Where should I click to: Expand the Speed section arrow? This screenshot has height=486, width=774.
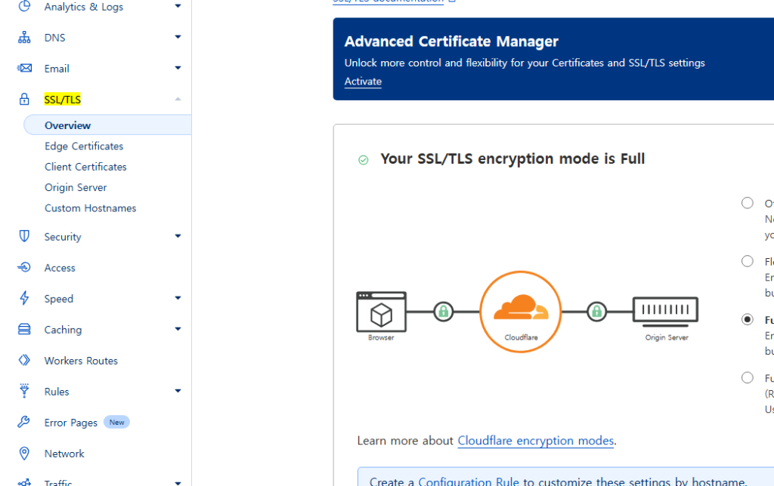click(x=178, y=298)
